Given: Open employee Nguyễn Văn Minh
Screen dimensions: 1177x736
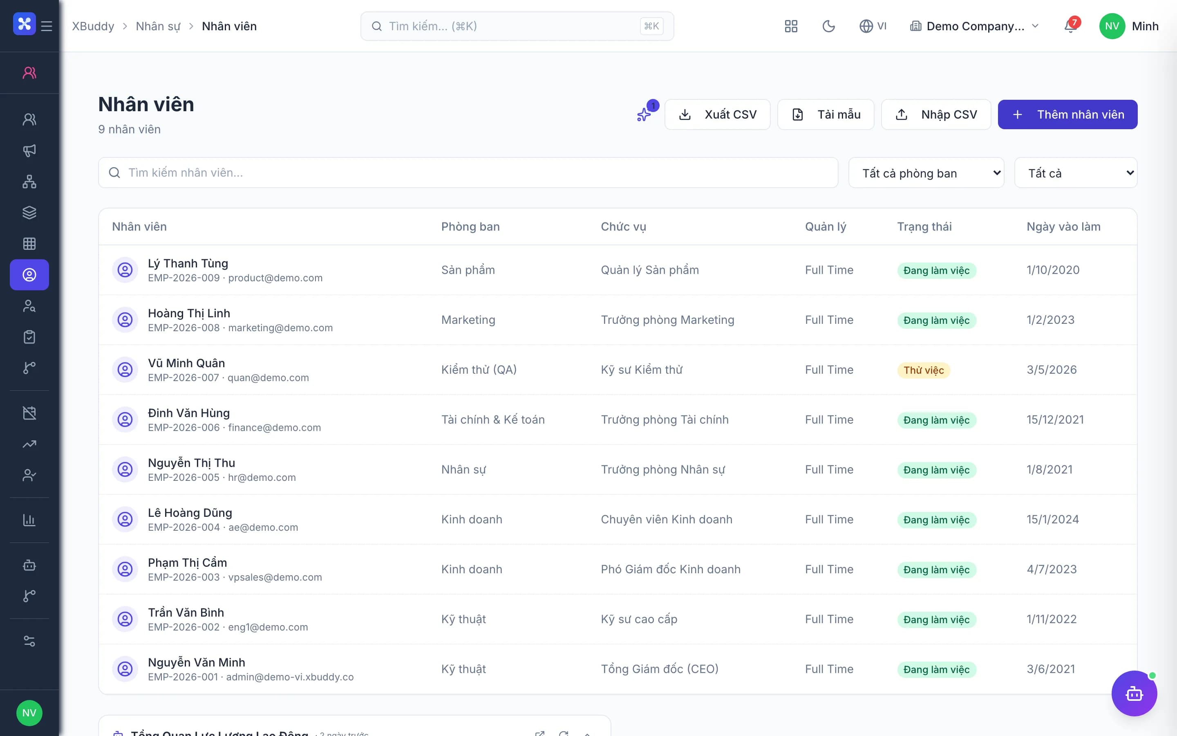Looking at the screenshot, I should pos(618,669).
